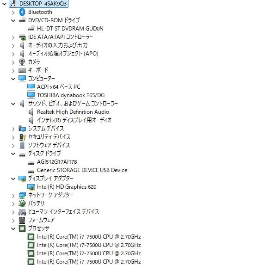This screenshot has width=265, height=265.
Task: Select the ファームウェア label
Action: [x=42, y=220]
